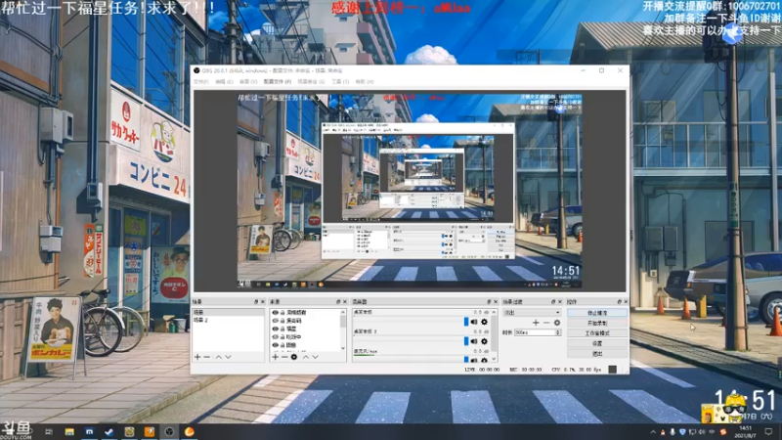Click the taskbar clock showing 14:51

point(745,431)
